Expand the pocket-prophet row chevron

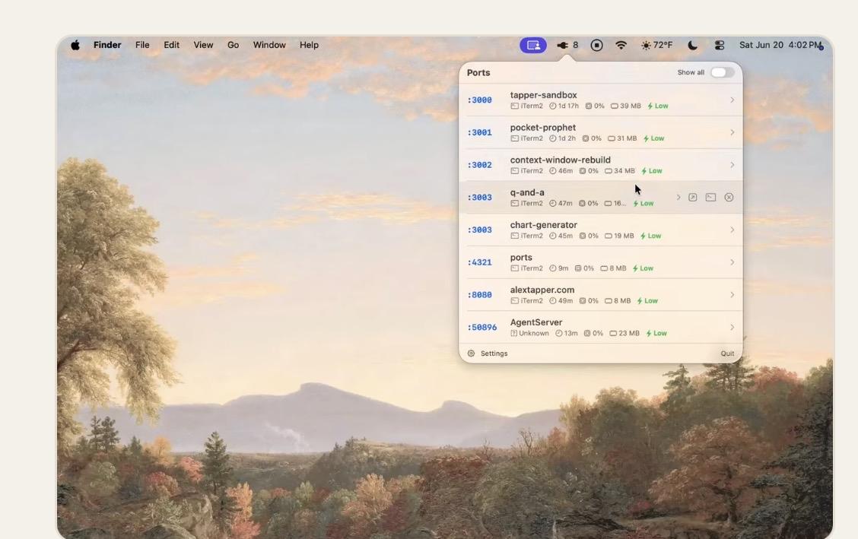coord(732,132)
